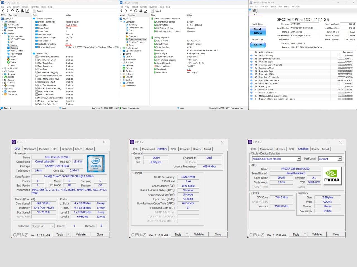Image resolution: width=357 pixels, height=267 pixels.
Task: Toggle ClearType checkbox
Action: (x=37, y=69)
